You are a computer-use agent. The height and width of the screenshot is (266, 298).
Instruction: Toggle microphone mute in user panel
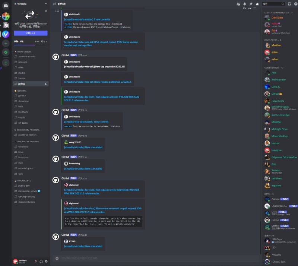point(36,262)
